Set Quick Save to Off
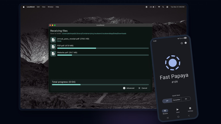Screen dimensions: 221x124 tap(167, 101)
